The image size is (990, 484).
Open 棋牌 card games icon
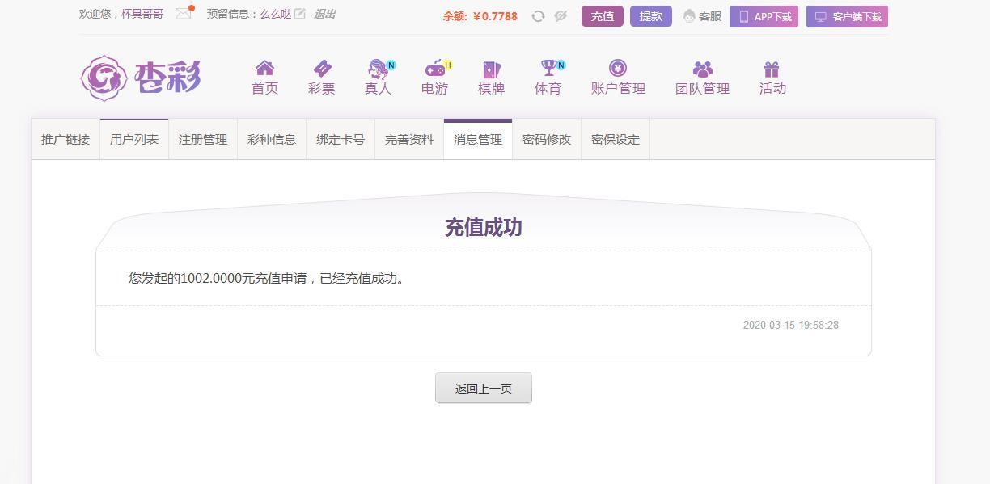click(491, 69)
